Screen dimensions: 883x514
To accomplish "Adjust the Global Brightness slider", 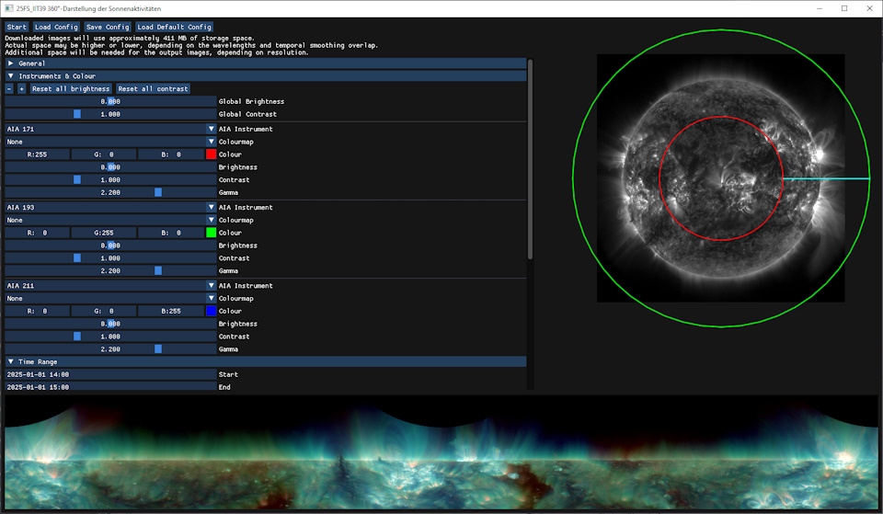I will click(111, 101).
